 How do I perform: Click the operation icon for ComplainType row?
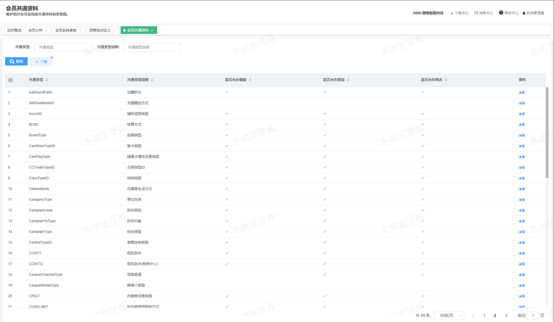tap(522, 232)
